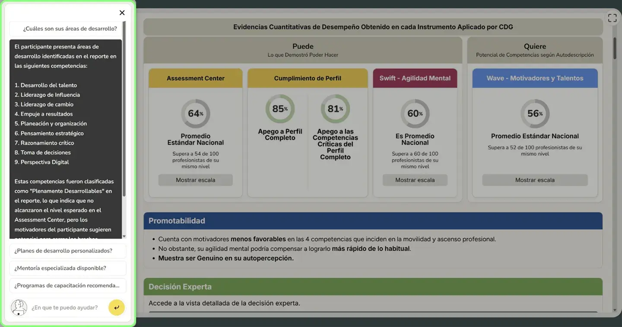Screen dimensions: 622x327
Task: Click "5. Planeación y organización" in chat
Action: [51, 123]
